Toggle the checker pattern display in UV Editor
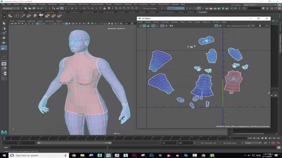This screenshot has width=282, height=158. point(220,26)
